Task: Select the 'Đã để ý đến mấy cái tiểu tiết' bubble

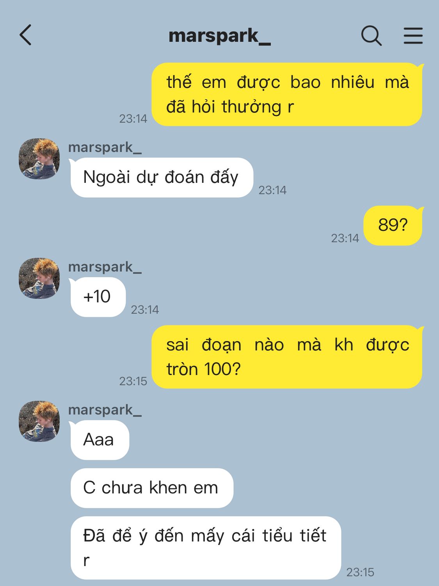Action: [x=206, y=548]
